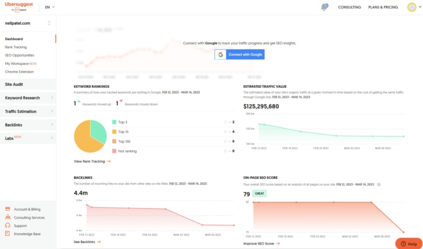This screenshot has height=249, width=423.
Task: Click the keywords moved down arrow
Action: point(121,101)
